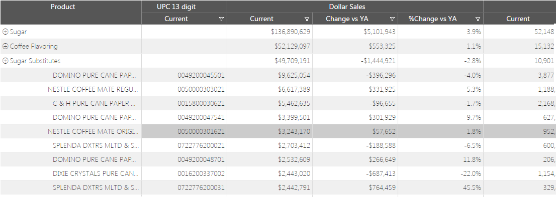
Task: Open filter for UPC 13 digit Current column
Action: (x=221, y=19)
